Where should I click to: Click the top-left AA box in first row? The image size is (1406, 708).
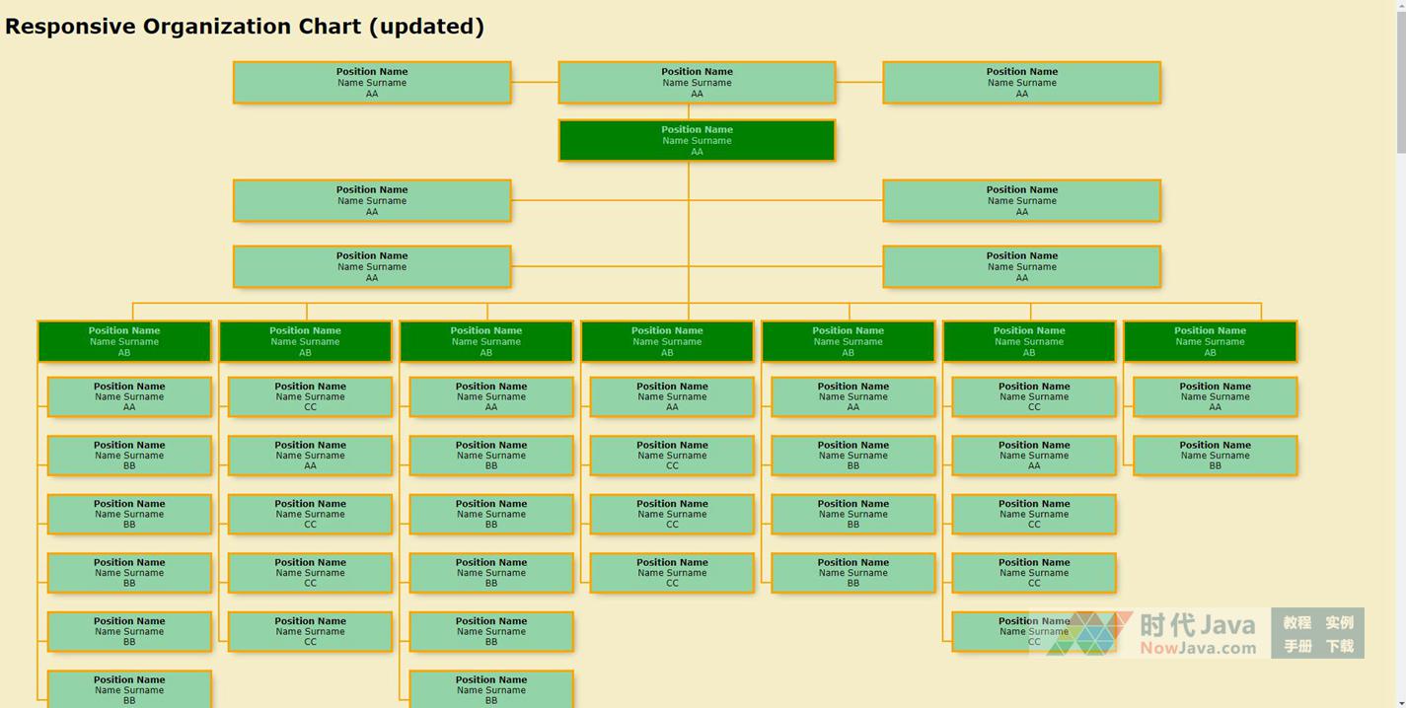tap(372, 83)
